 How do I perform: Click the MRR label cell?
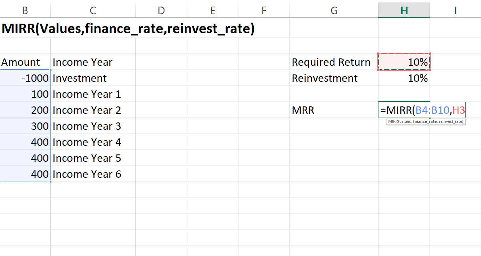[x=303, y=110]
